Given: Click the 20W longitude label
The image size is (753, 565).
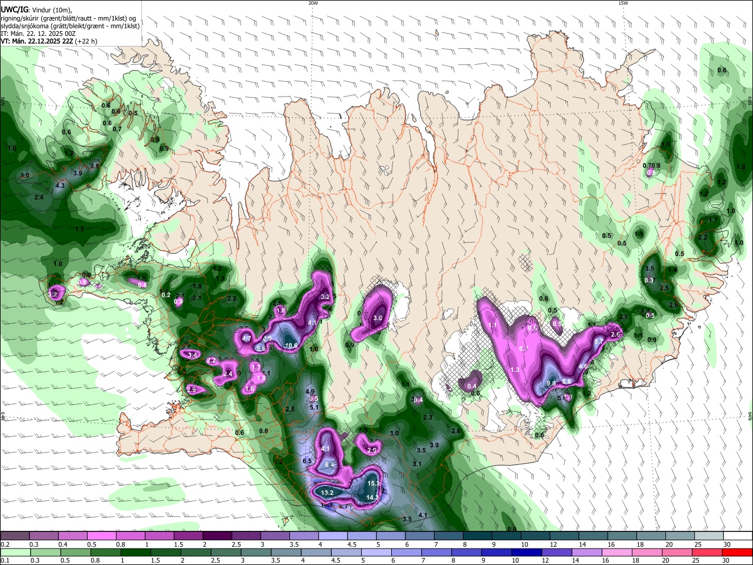Looking at the screenshot, I should point(313,3).
